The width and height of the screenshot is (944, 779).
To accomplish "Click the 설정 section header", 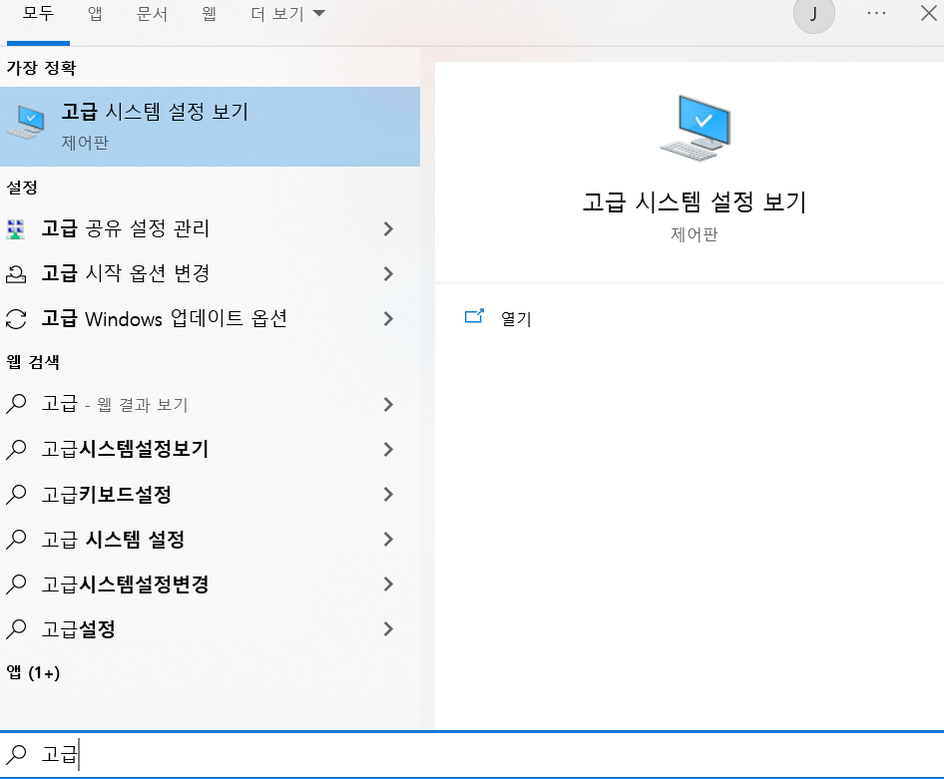I will pos(22,188).
